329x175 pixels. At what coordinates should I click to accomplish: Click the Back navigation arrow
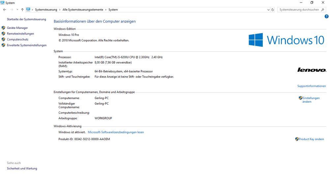point(5,10)
